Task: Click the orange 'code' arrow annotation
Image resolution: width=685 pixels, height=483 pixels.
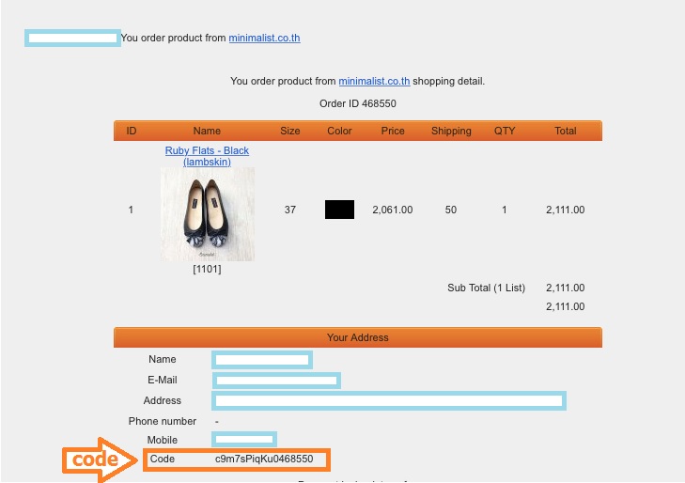Action: tap(99, 460)
